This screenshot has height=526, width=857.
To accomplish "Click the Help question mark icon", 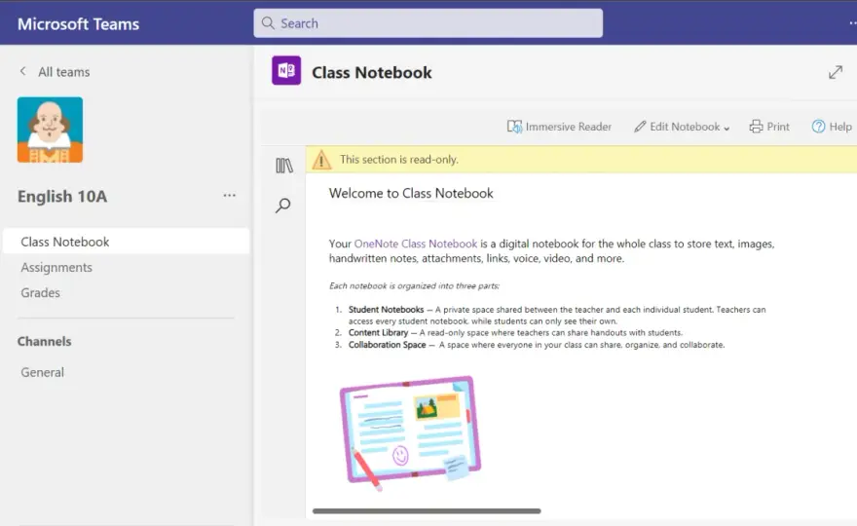I will click(x=818, y=127).
